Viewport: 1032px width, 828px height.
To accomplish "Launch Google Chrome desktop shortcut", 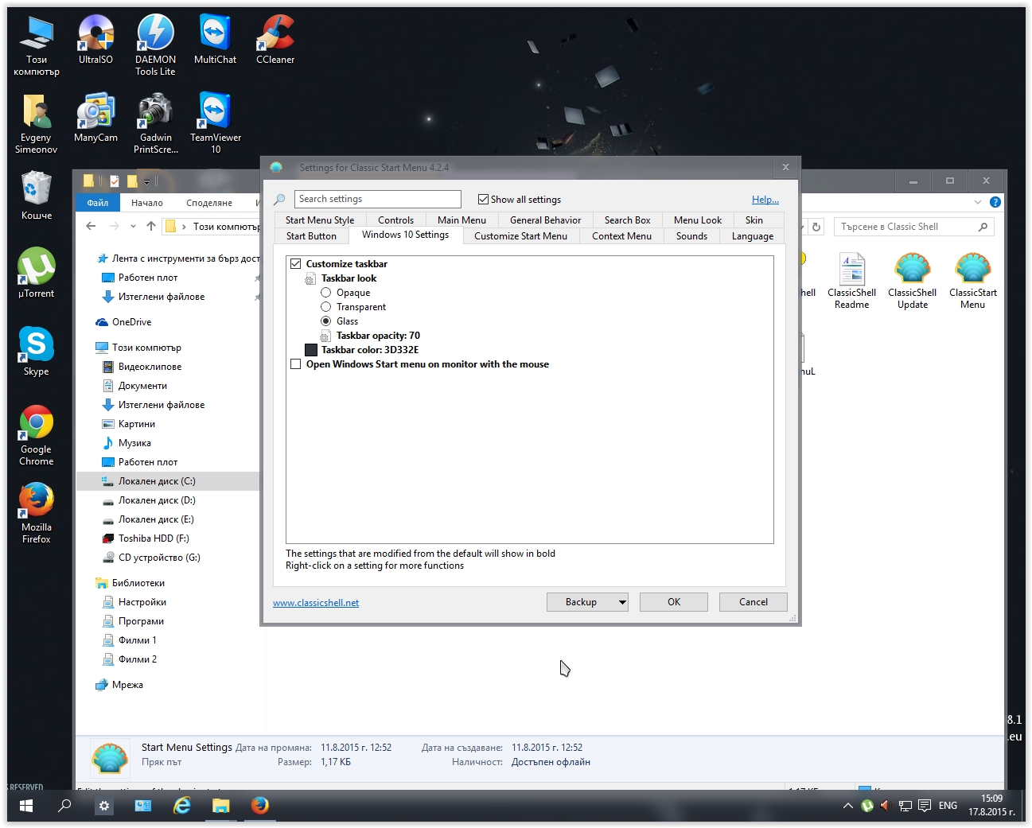I will tap(36, 434).
